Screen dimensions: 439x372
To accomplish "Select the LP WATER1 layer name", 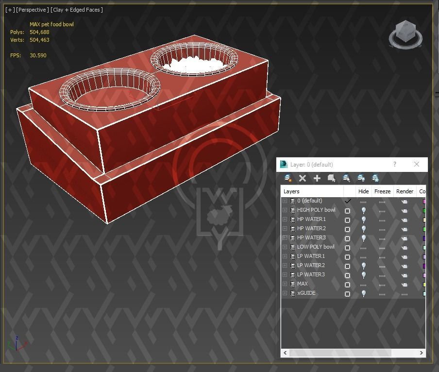I will 311,256.
